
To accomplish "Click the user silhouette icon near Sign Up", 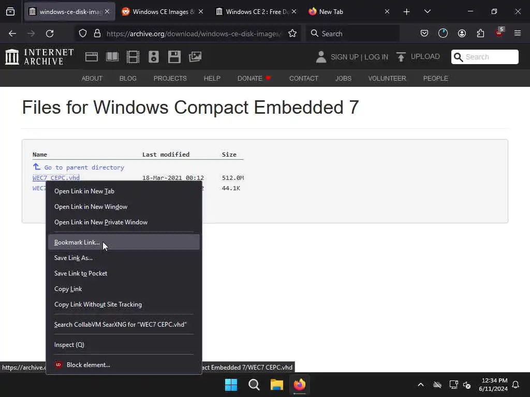I will (321, 57).
